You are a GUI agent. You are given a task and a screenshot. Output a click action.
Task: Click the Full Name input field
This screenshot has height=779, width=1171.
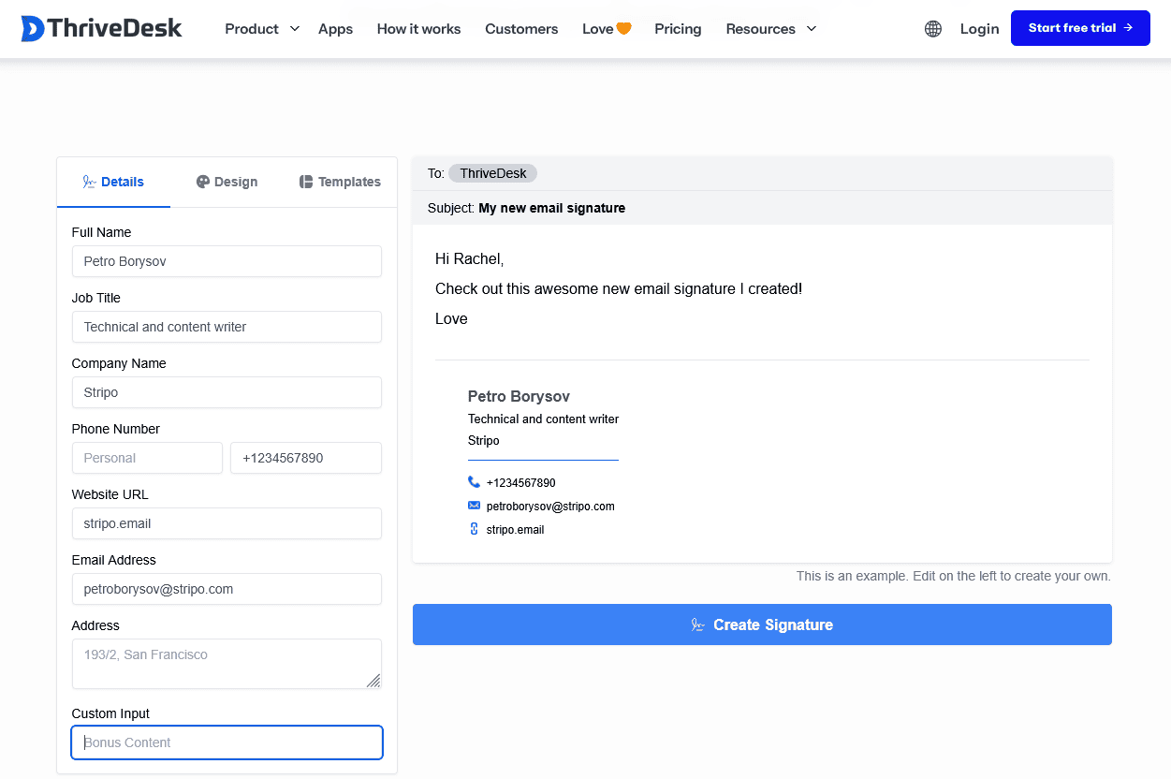pos(227,261)
